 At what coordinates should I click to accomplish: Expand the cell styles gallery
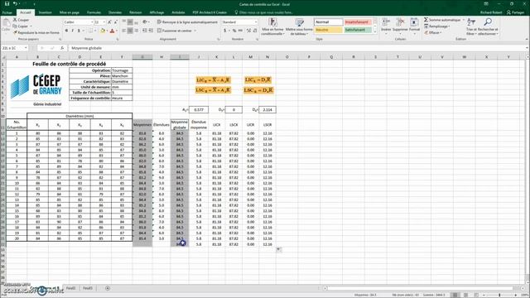tap(375, 31)
